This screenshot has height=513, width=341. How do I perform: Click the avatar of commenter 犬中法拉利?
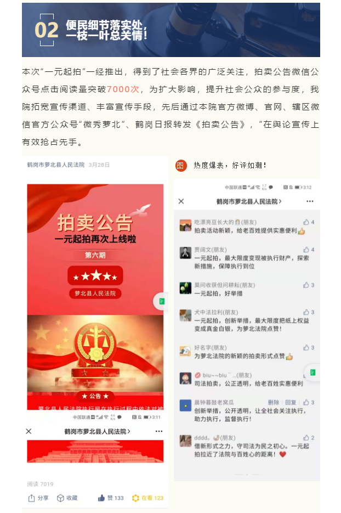(x=185, y=315)
